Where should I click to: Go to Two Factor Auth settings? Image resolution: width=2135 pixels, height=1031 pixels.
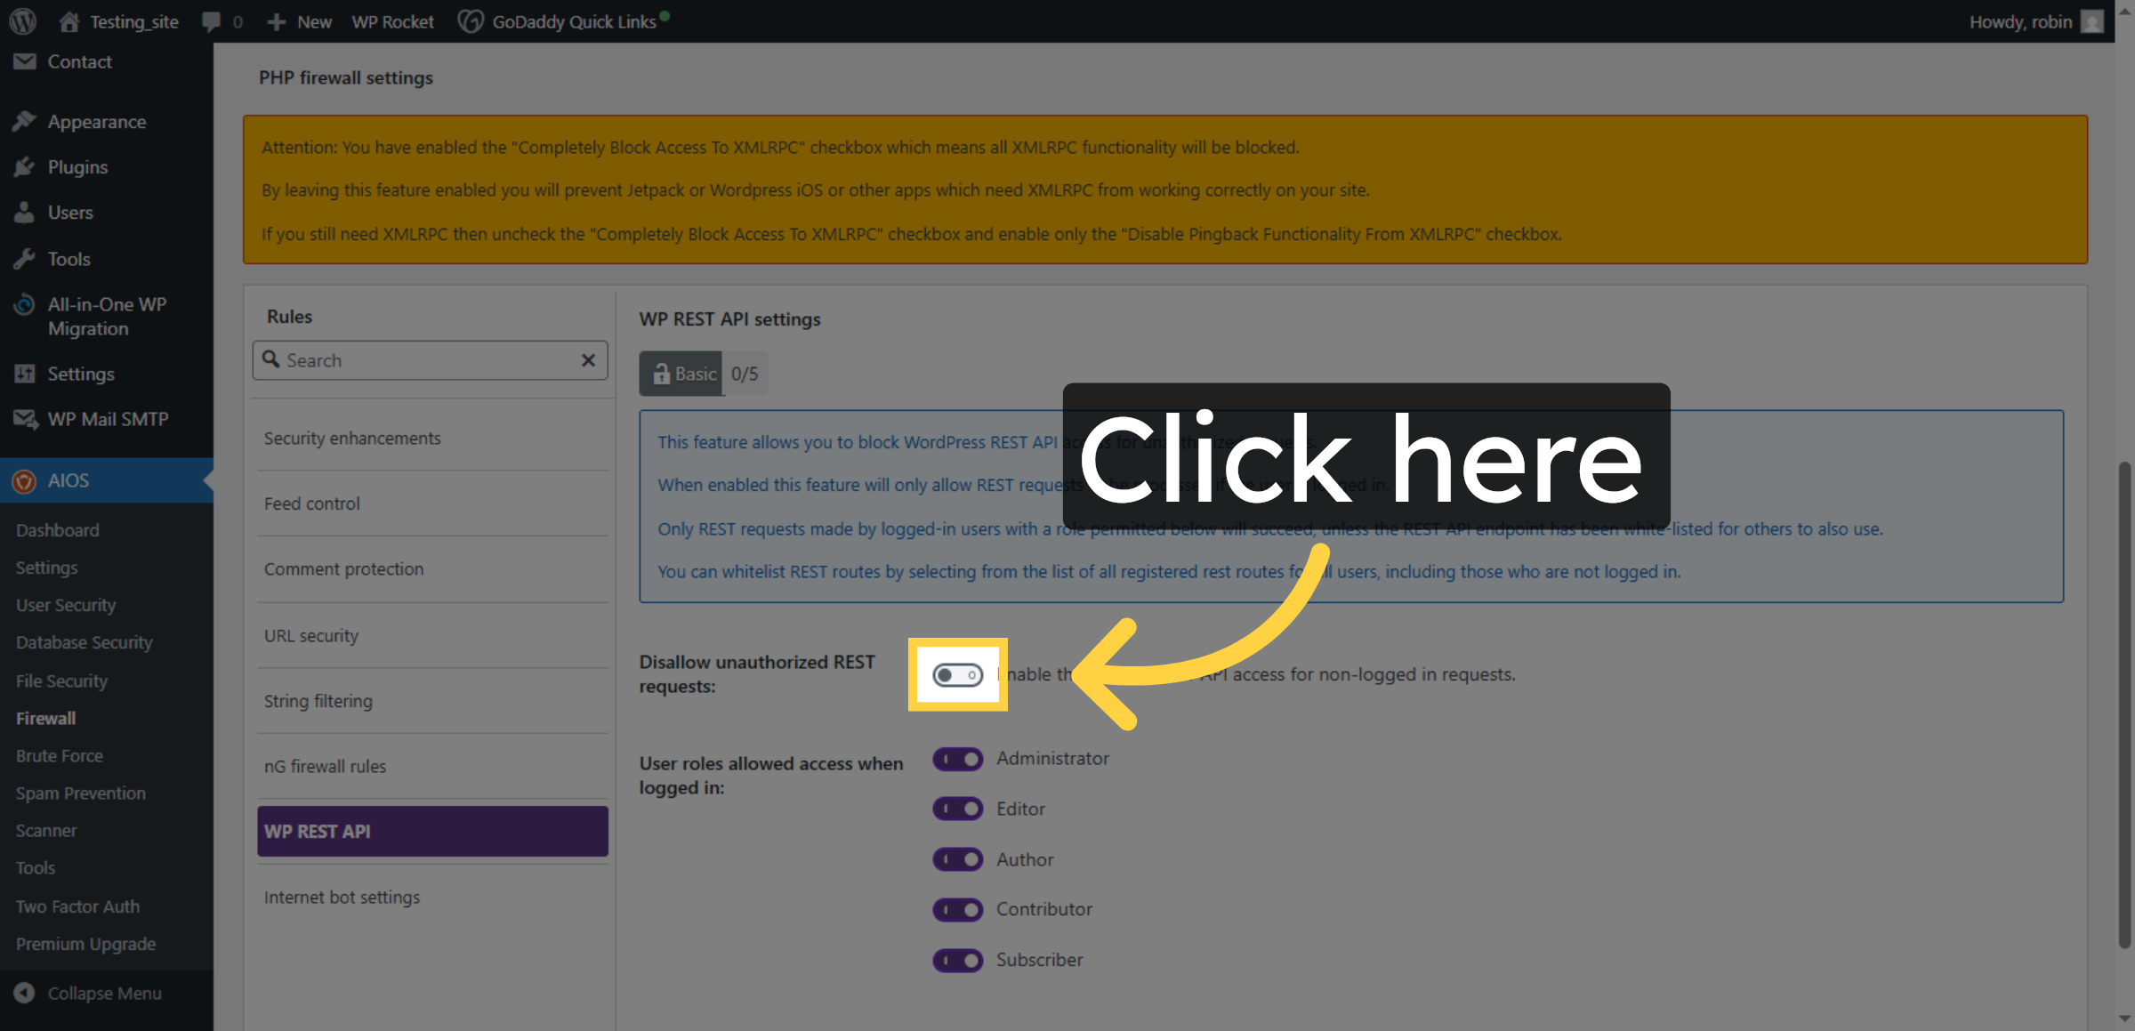[x=77, y=906]
